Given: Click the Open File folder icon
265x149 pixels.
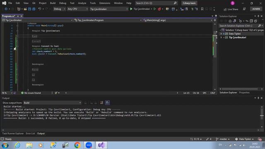Looking at the screenshot, I should tap(25, 9).
